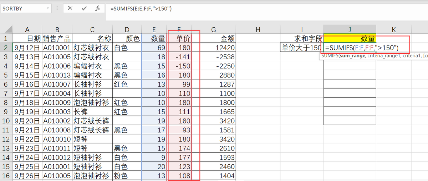Viewport: 428px width, 181px height.
Task: Click unit price 111 cell
Action: (179, 111)
